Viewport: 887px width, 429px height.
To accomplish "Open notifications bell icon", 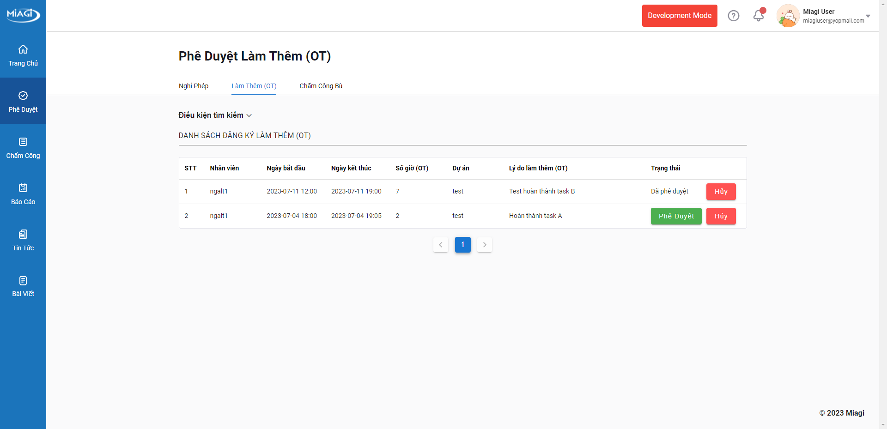I will [x=759, y=16].
